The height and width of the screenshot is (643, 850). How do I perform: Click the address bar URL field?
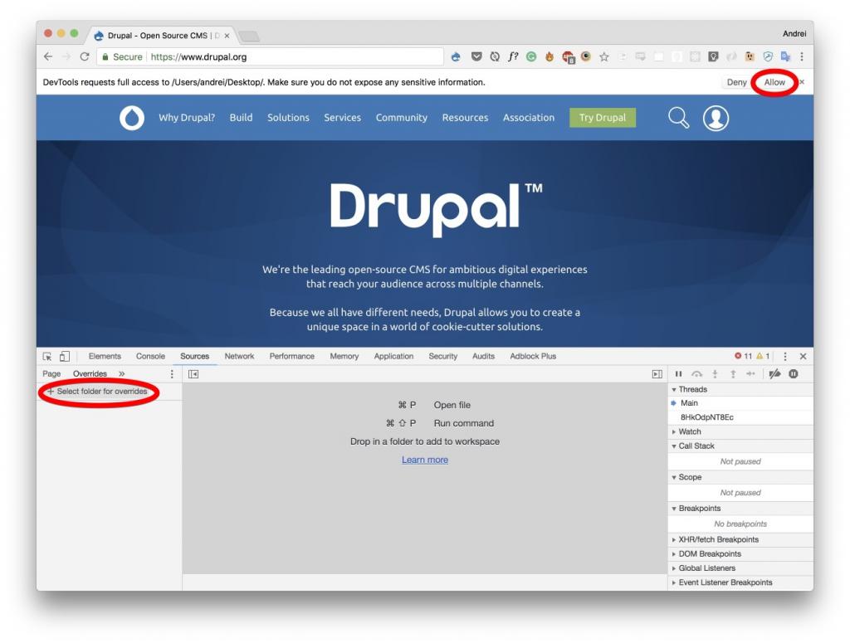(x=270, y=56)
